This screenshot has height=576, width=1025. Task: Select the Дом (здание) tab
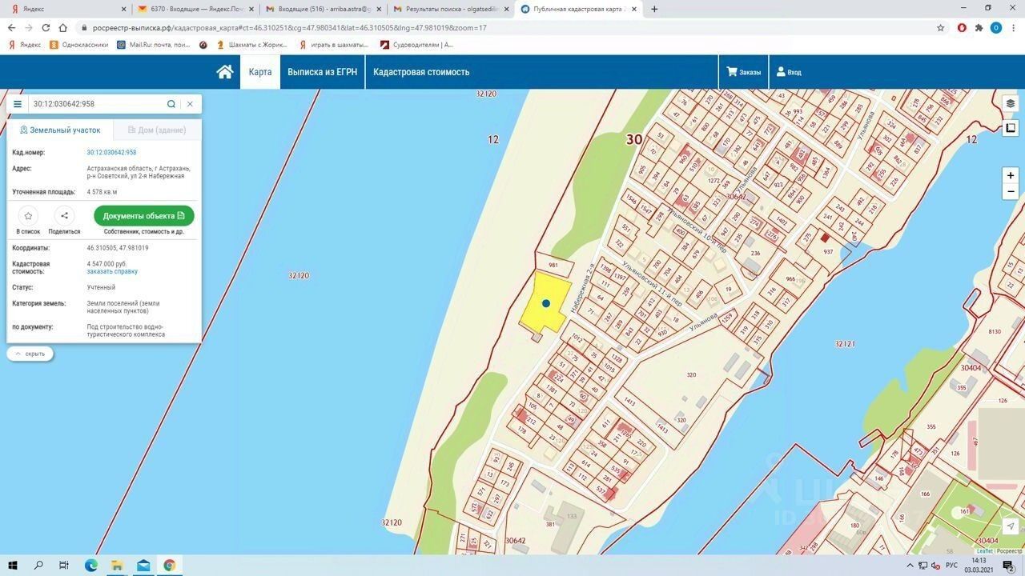[157, 130]
